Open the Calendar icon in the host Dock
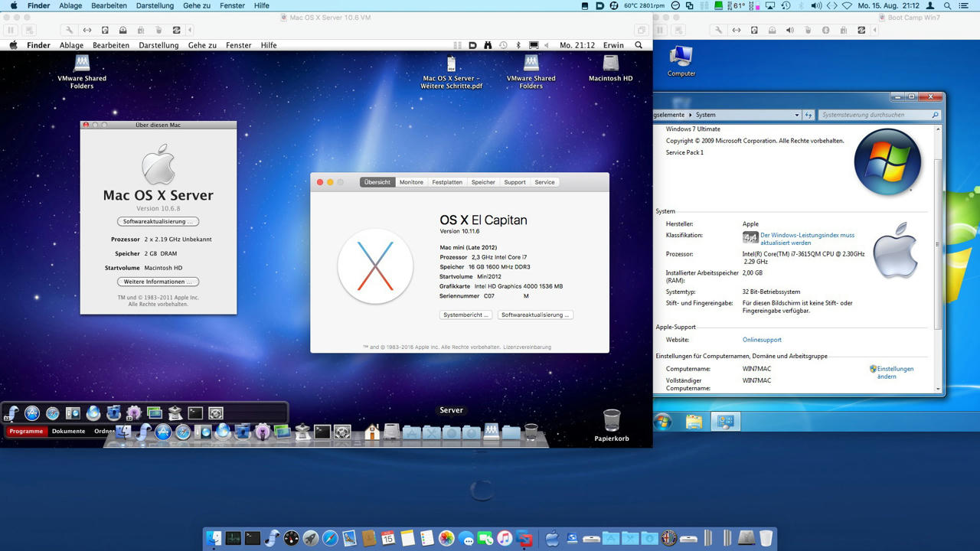Screen dimensions: 980x551 pyautogui.click(x=387, y=538)
